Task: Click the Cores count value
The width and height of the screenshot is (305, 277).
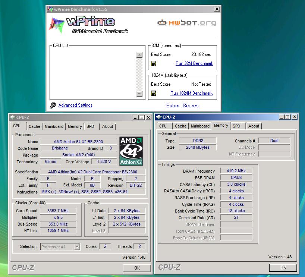Action: [x=105, y=246]
